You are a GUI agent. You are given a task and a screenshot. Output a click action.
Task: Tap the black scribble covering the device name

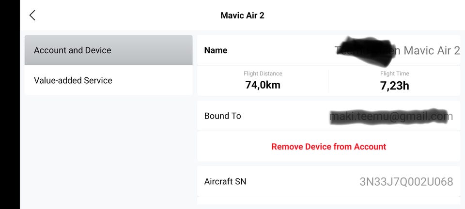click(366, 48)
